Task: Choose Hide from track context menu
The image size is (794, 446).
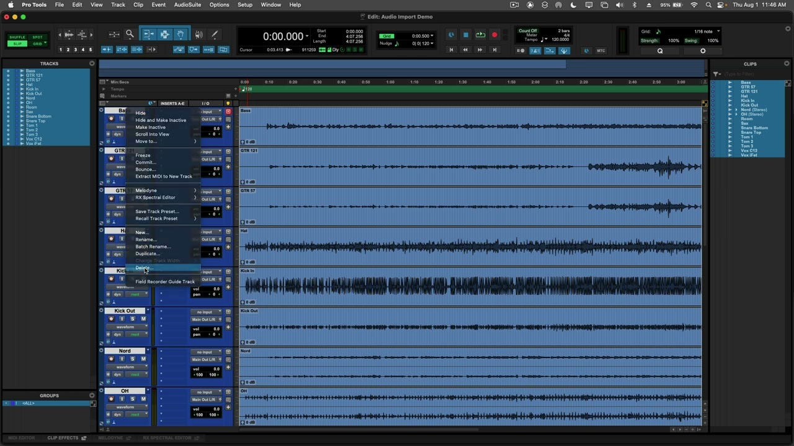Action: pyautogui.click(x=140, y=113)
